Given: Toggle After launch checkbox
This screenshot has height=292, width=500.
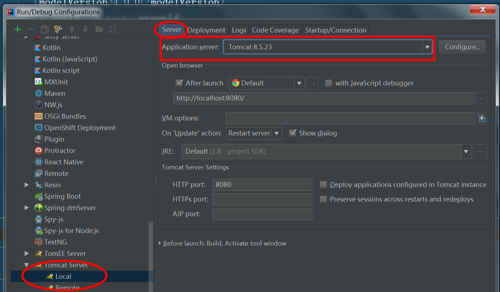Looking at the screenshot, I should click(179, 83).
